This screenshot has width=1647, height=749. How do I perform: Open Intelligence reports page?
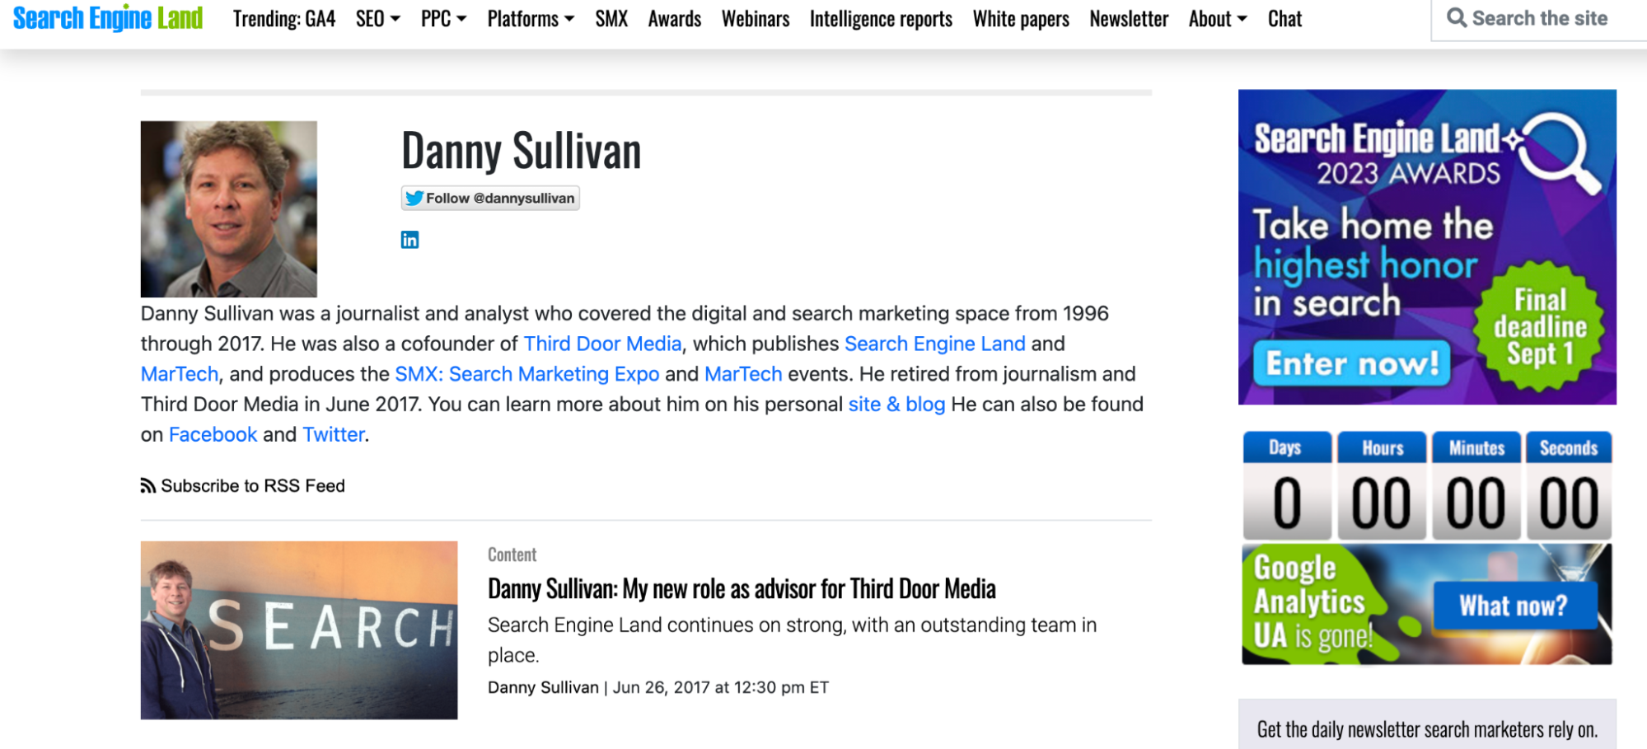tap(881, 19)
